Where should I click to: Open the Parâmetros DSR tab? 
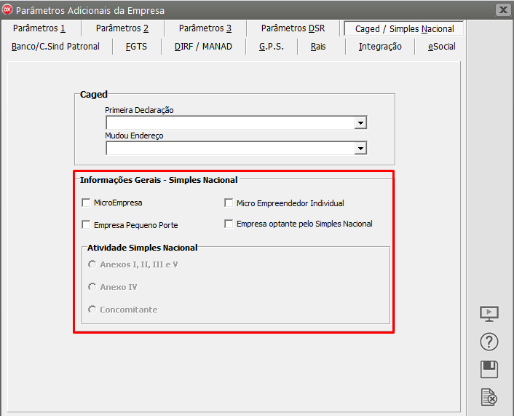(293, 28)
